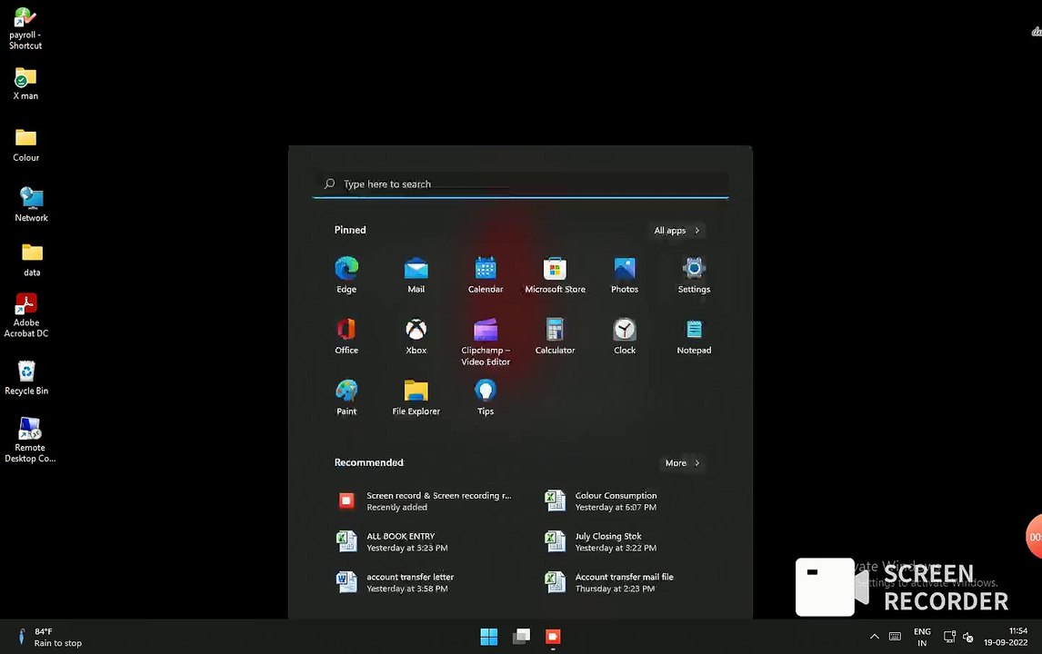Launch the Office app
This screenshot has height=654, width=1042.
pyautogui.click(x=346, y=336)
